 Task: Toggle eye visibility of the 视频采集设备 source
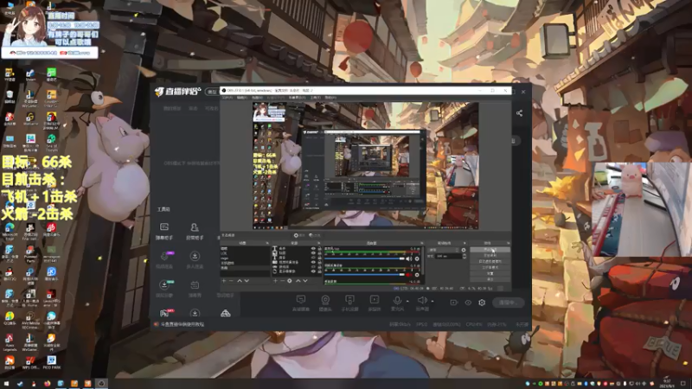tap(313, 263)
